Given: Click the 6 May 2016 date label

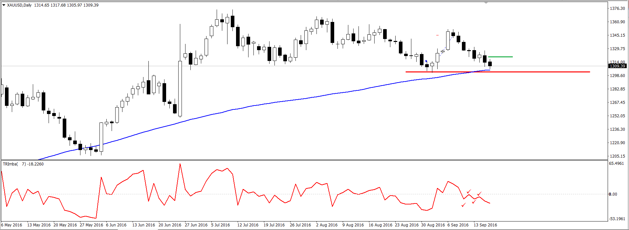Looking at the screenshot, I should (11, 225).
